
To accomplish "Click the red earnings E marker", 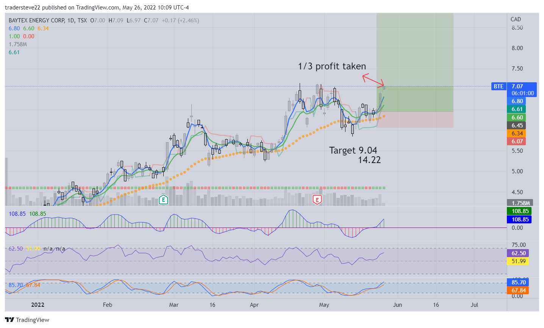I will tap(317, 199).
